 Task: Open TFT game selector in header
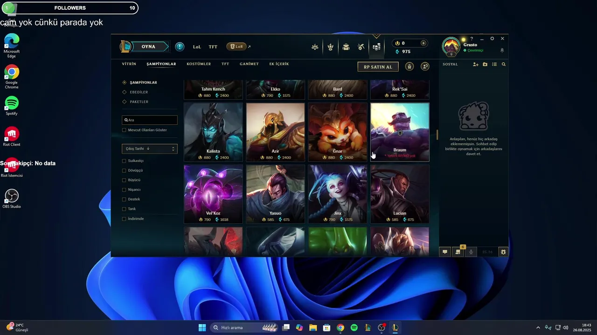point(213,47)
